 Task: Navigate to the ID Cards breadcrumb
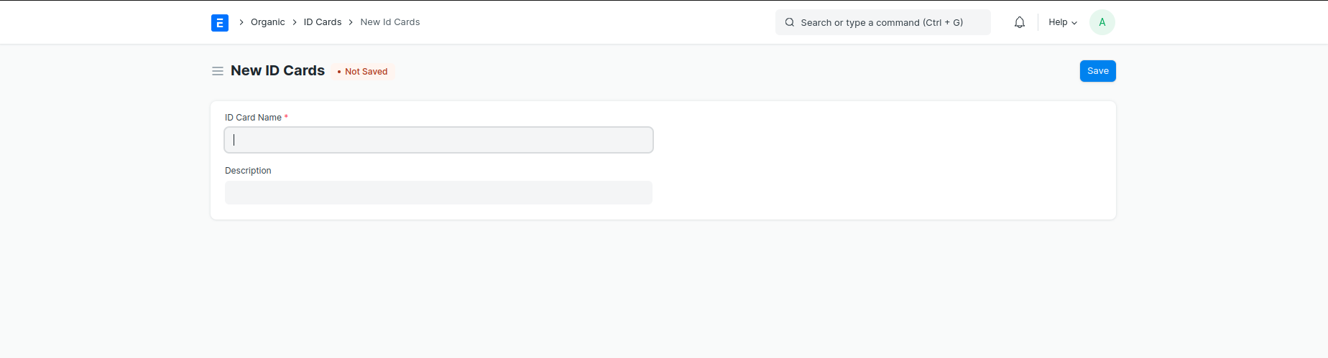point(322,22)
